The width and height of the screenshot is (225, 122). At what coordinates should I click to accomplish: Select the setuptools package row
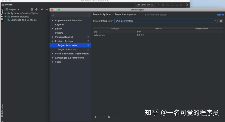tap(158, 35)
